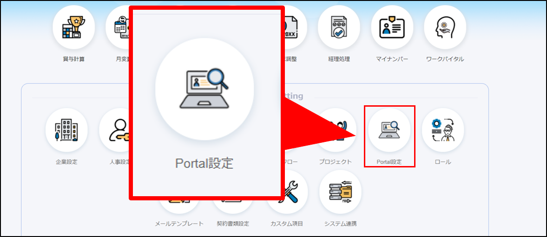The height and width of the screenshot is (237, 547).
Task: Click the プロジェクト text label
Action: 335,162
